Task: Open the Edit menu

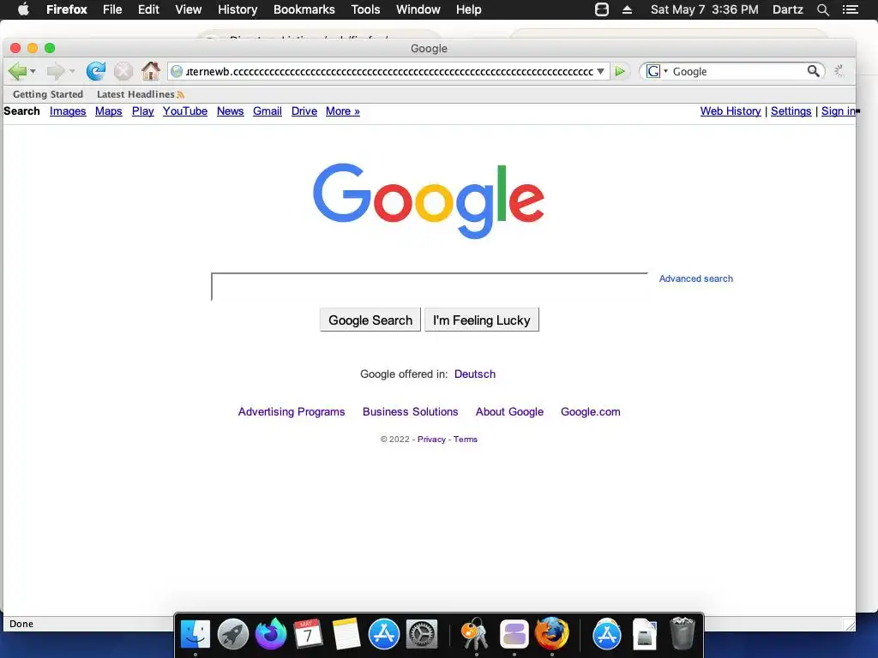Action: [x=148, y=9]
